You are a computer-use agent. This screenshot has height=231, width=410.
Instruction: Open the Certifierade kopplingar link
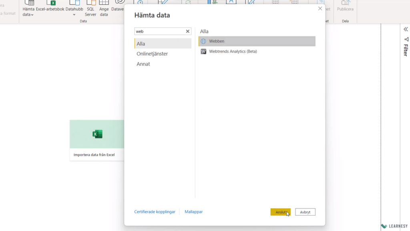(x=155, y=212)
